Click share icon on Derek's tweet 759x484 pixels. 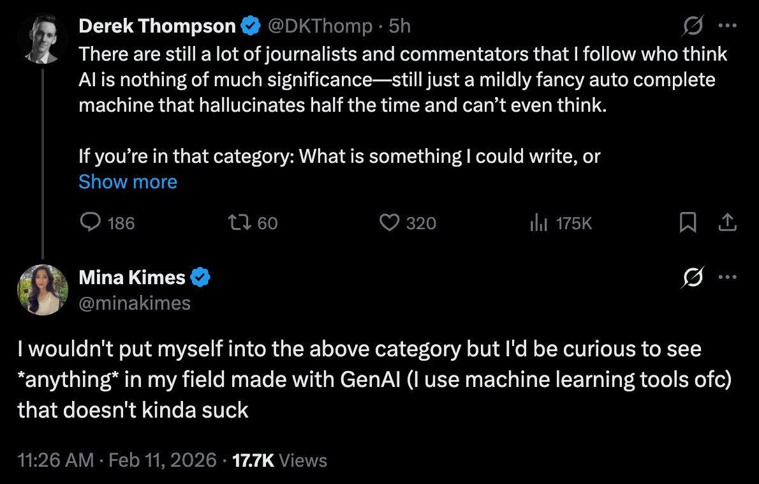pyautogui.click(x=728, y=222)
